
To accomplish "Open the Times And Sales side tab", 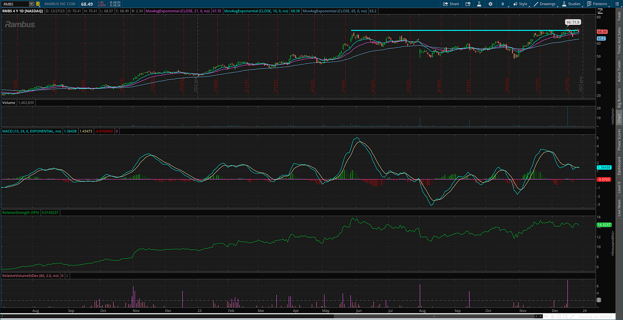I will (619, 40).
